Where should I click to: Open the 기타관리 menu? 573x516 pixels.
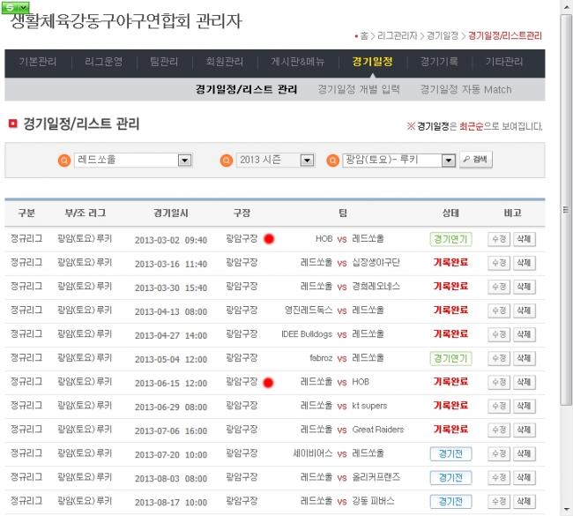[x=504, y=62]
